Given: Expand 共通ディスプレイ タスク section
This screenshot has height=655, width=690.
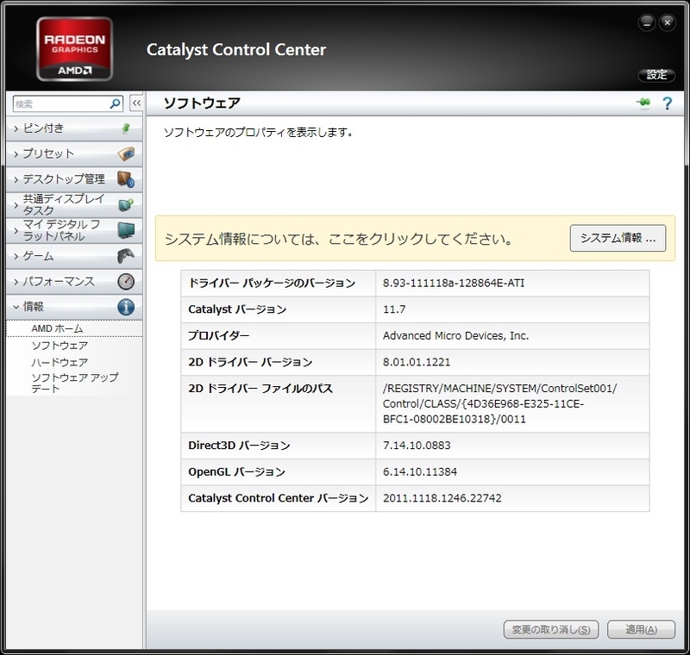Looking at the screenshot, I should (74, 205).
